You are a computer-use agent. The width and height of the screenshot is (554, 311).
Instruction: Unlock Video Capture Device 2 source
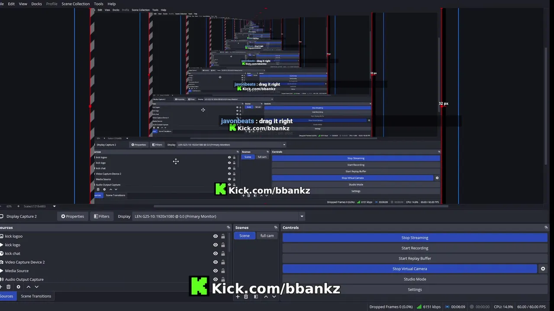click(223, 262)
